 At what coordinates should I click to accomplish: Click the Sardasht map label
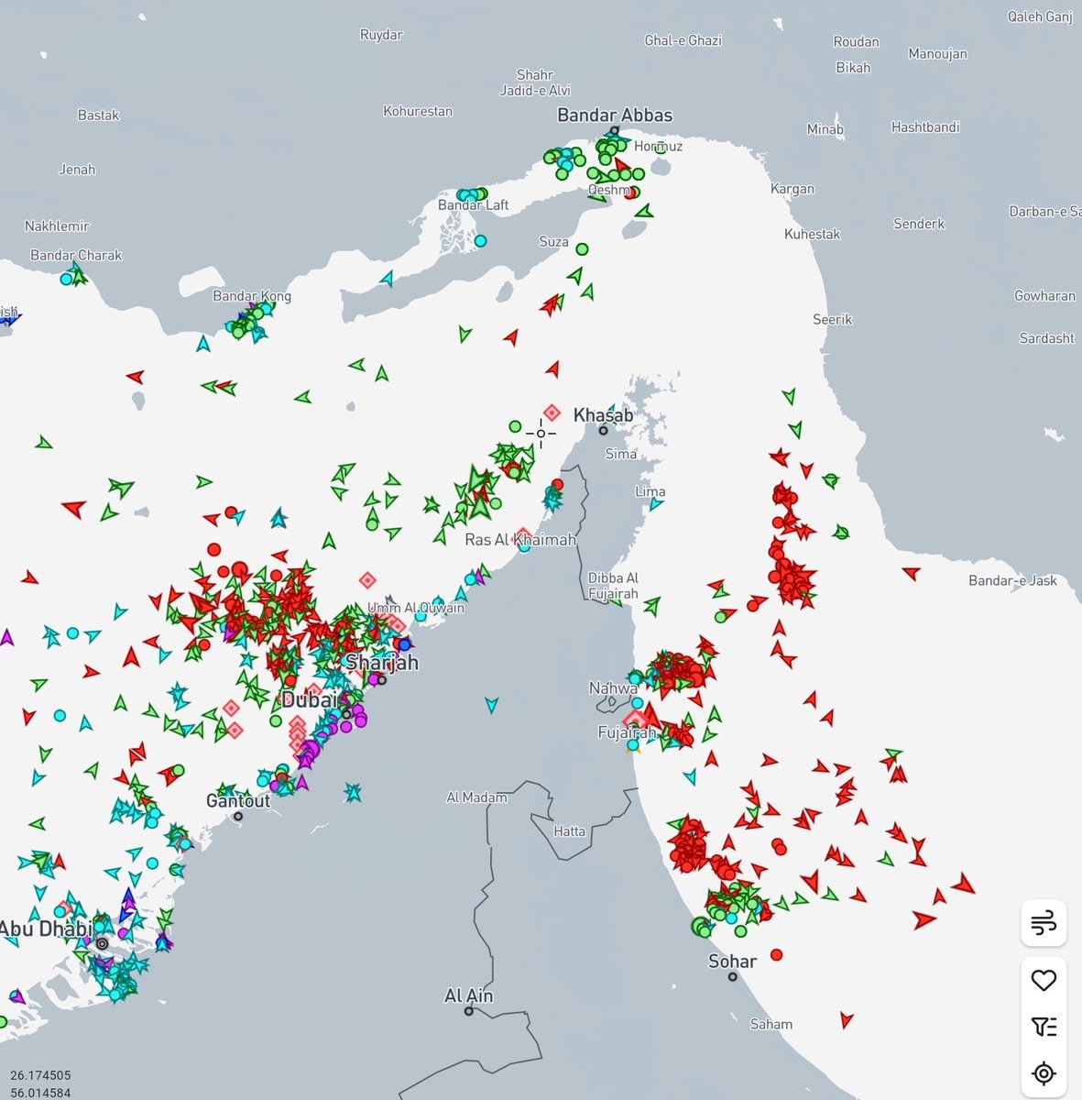coord(1046,338)
